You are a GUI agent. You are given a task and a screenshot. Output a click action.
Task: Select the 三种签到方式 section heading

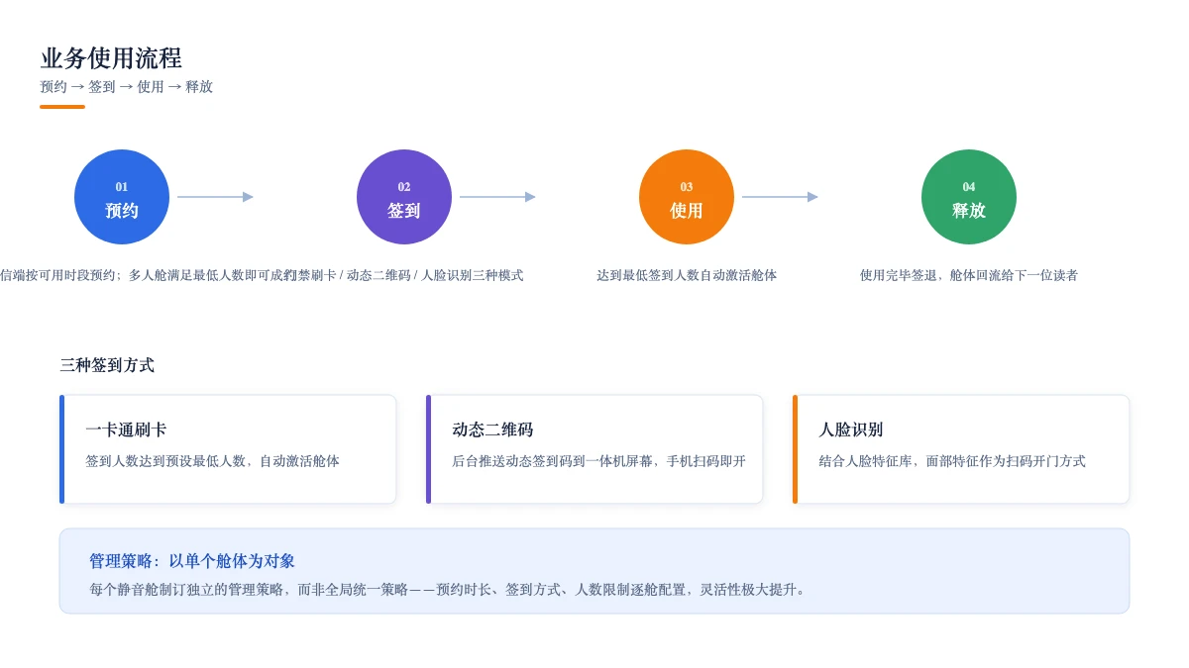(107, 365)
